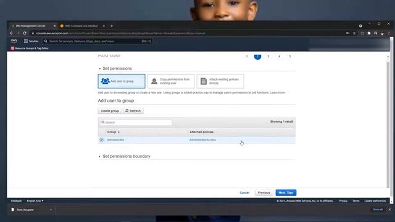Select the IAM Management Console tab
The height and width of the screenshot is (222, 395).
click(31, 26)
